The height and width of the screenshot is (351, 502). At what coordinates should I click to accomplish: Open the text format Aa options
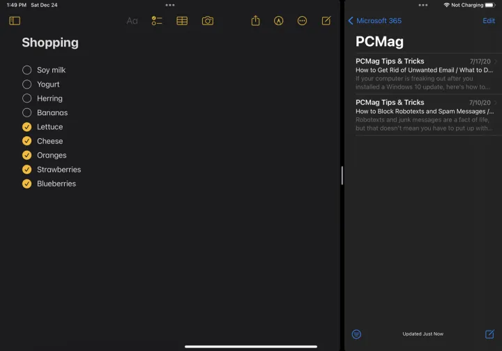(132, 21)
